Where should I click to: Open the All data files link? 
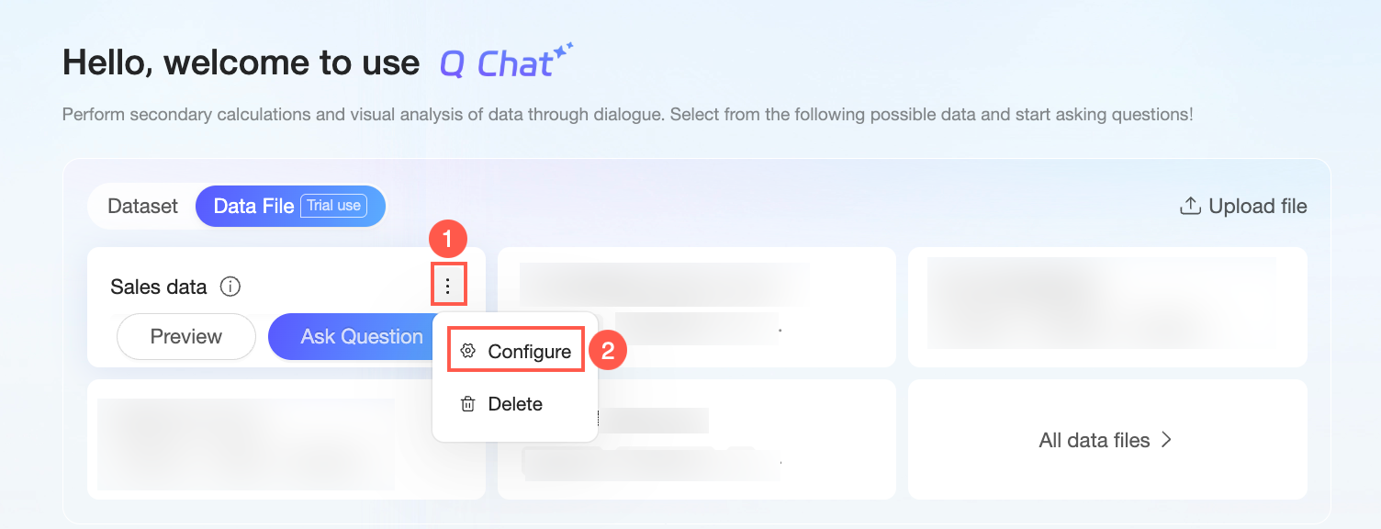1095,440
